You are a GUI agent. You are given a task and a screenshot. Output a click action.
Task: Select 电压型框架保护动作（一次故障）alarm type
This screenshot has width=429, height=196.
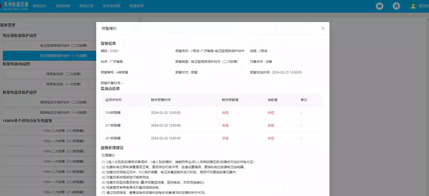coord(49,55)
